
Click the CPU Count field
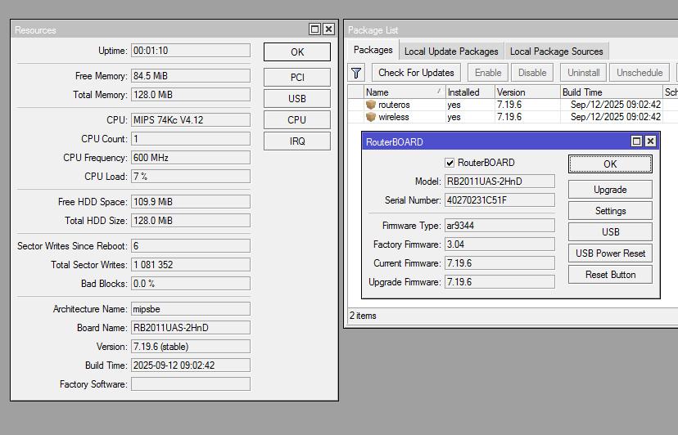pos(191,139)
